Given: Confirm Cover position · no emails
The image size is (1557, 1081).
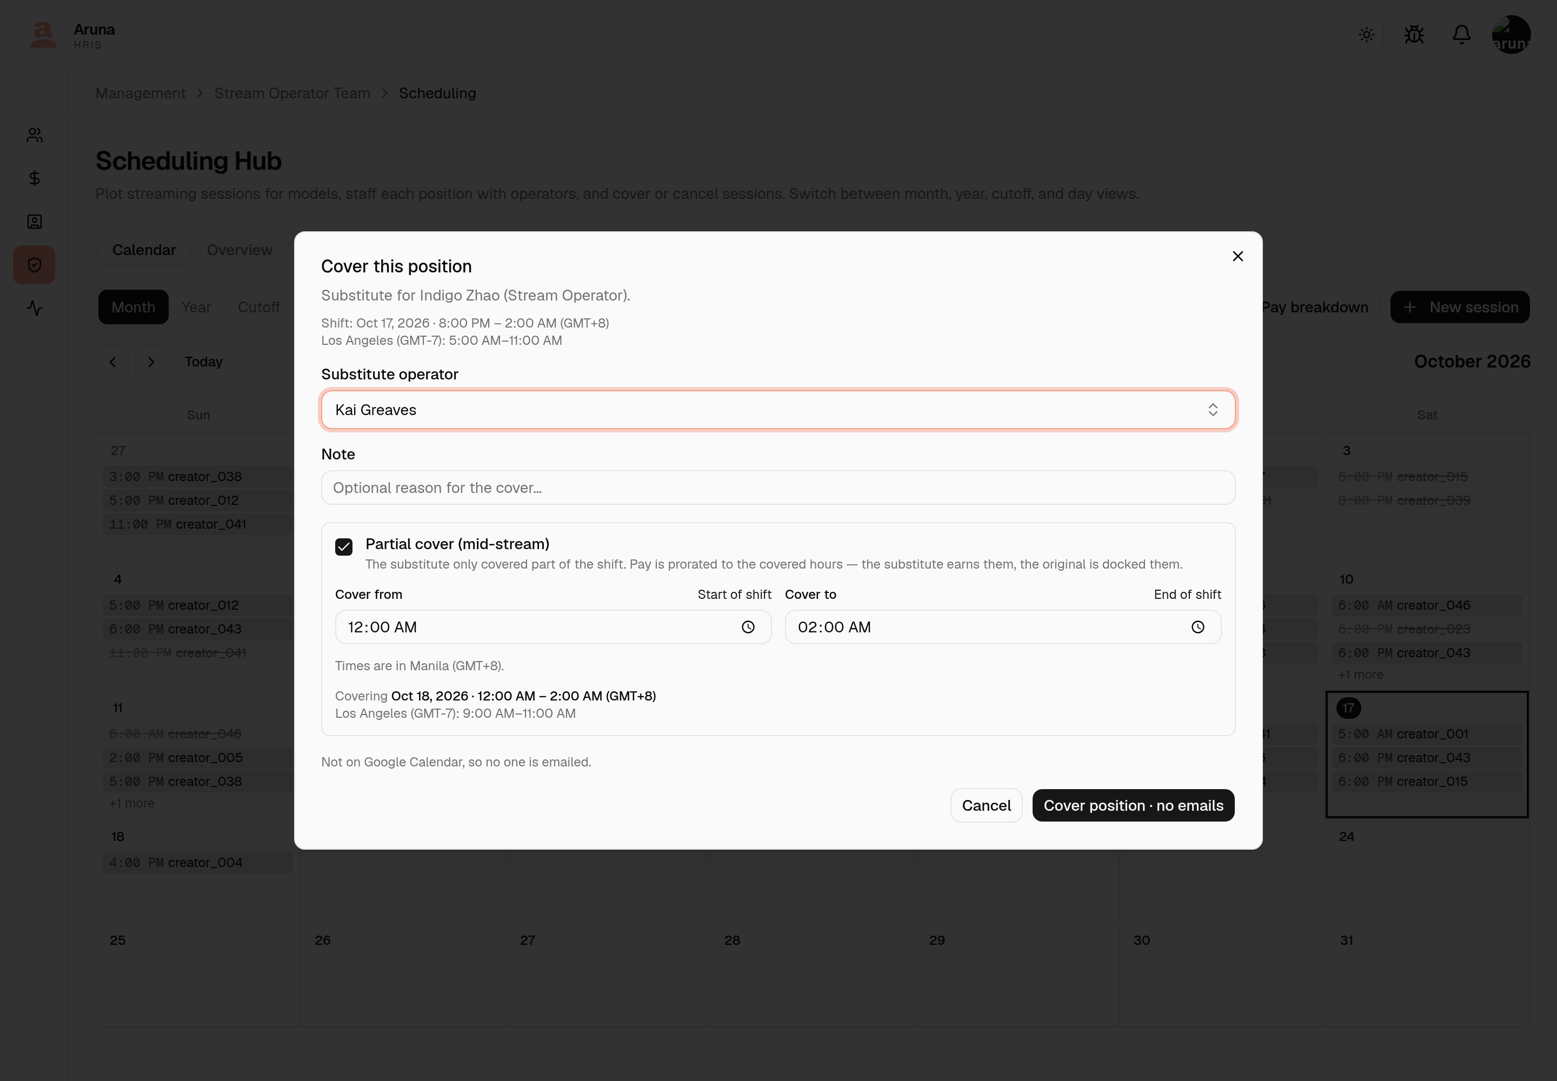Looking at the screenshot, I should click(x=1133, y=805).
